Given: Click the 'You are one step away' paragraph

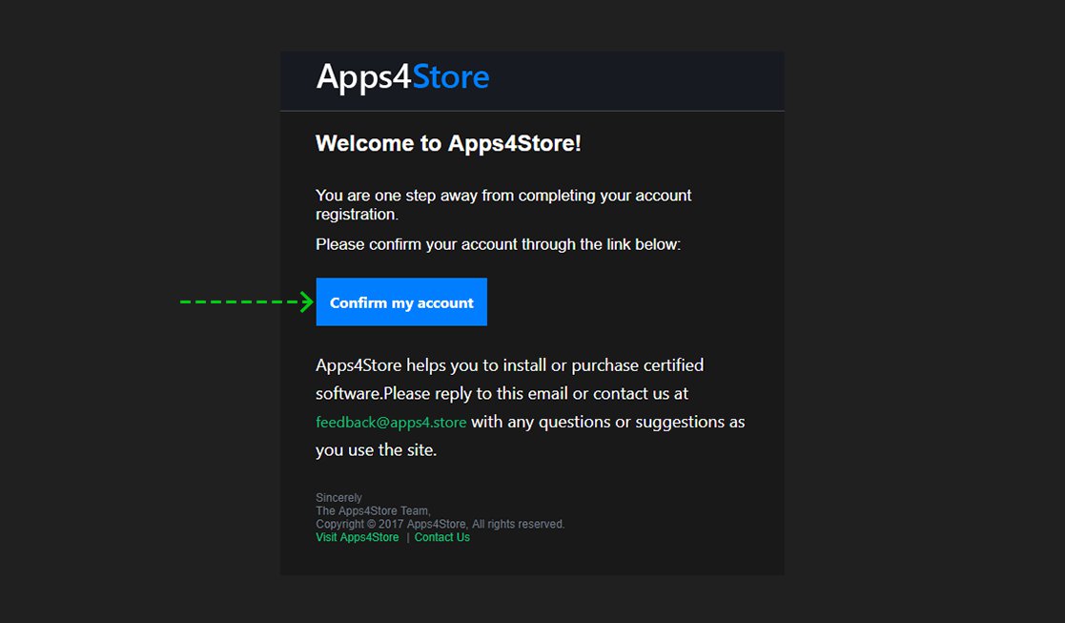Looking at the screenshot, I should pos(503,204).
